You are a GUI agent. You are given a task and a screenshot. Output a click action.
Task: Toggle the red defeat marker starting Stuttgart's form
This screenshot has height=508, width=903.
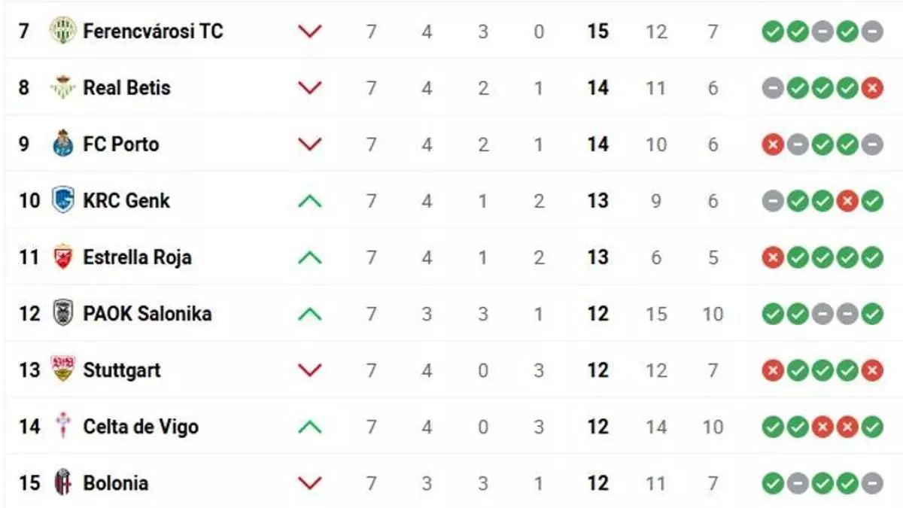tap(773, 370)
